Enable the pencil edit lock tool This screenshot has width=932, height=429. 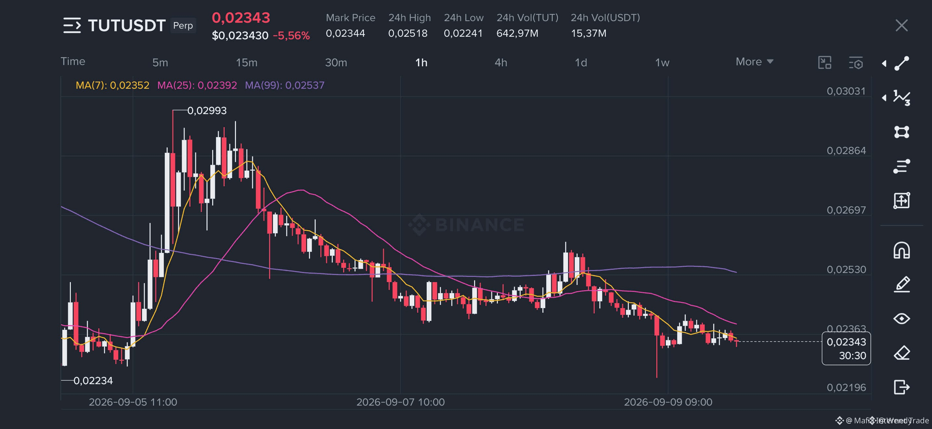[901, 284]
